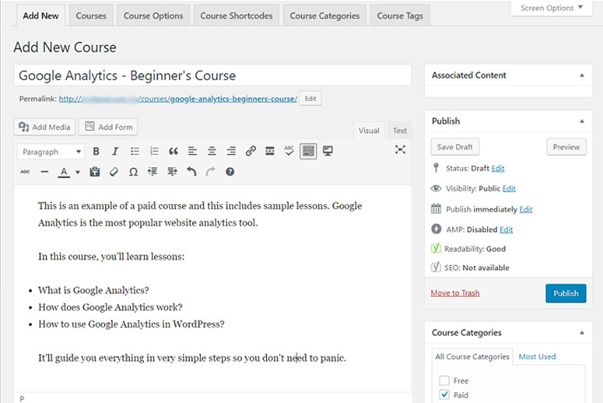Increase indent of paragraph
Screen dimensions: 603x403
click(x=172, y=172)
